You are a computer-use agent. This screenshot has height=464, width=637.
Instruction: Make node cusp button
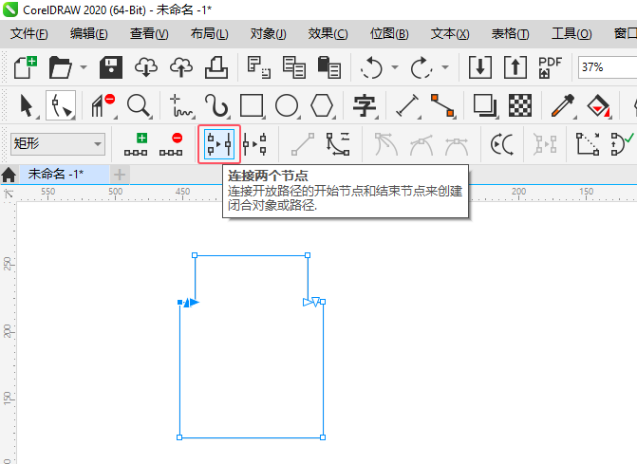(x=386, y=144)
